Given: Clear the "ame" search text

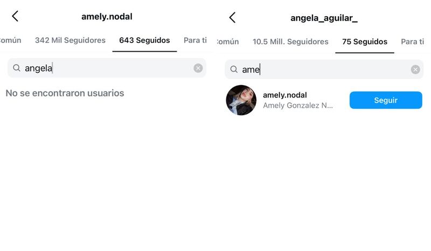Looking at the screenshot, I should coord(415,69).
